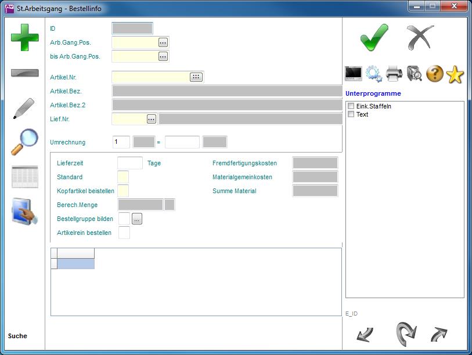The image size is (472, 355).
Task: Click the printer icon
Action: 394,74
